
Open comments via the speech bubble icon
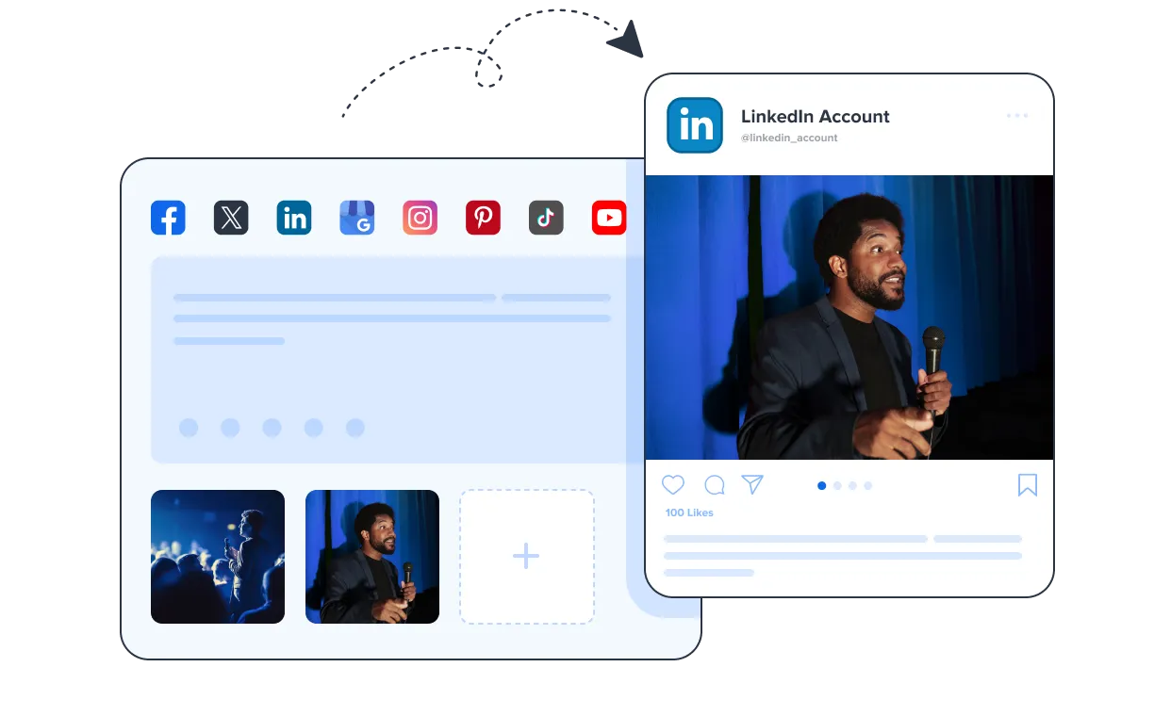coord(715,485)
